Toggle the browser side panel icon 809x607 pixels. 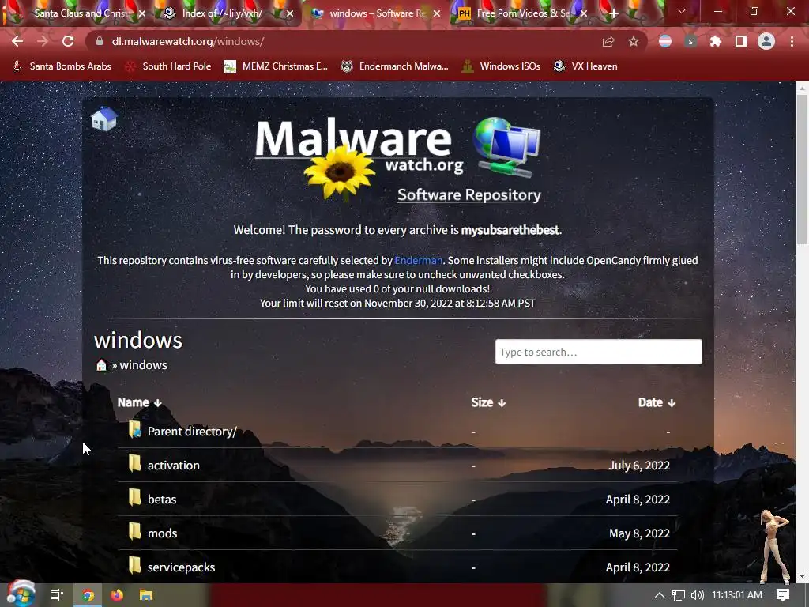point(741,42)
